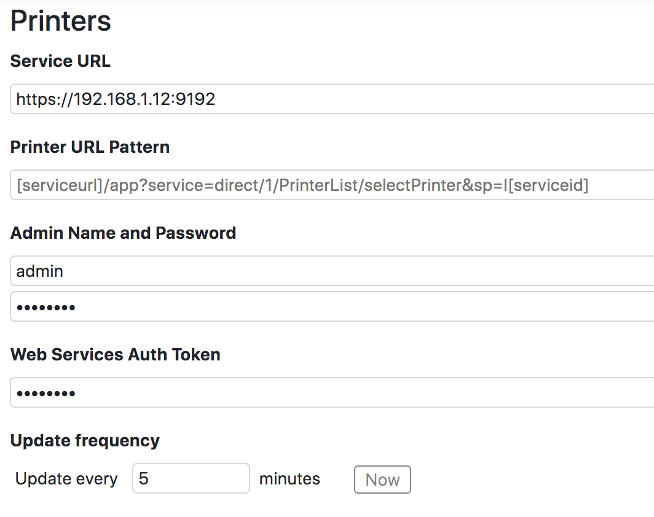Click the Web Services Auth Token field
Image resolution: width=654 pixels, height=517 pixels.
click(332, 392)
